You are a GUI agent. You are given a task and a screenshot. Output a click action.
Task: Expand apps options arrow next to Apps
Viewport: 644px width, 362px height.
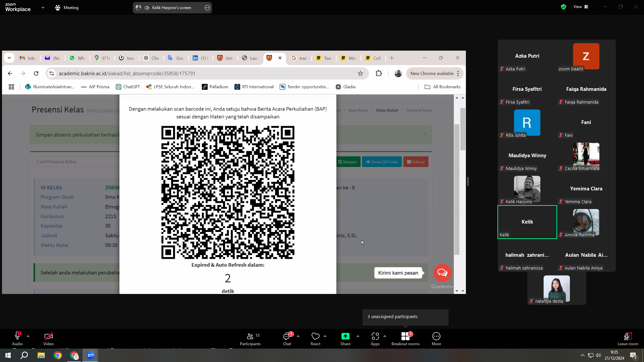pos(385,336)
